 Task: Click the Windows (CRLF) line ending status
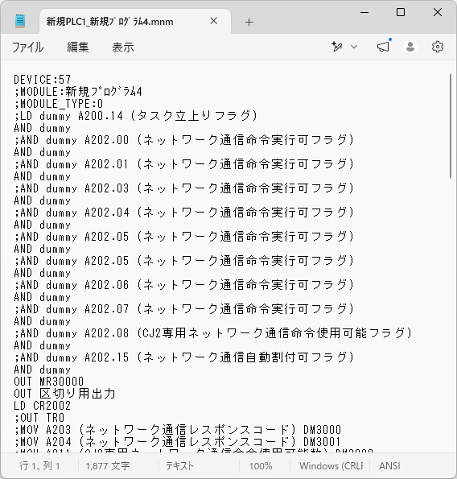coord(331,465)
